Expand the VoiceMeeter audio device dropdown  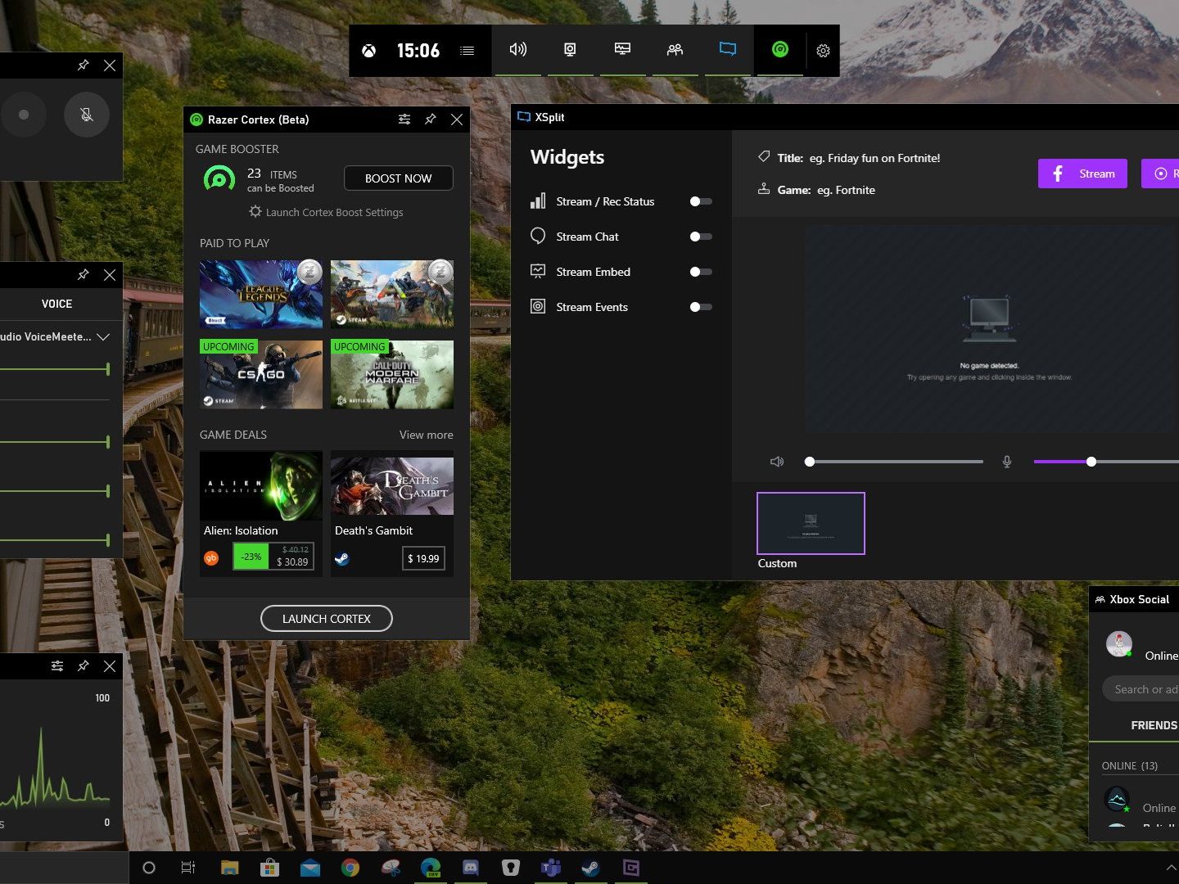pyautogui.click(x=103, y=336)
